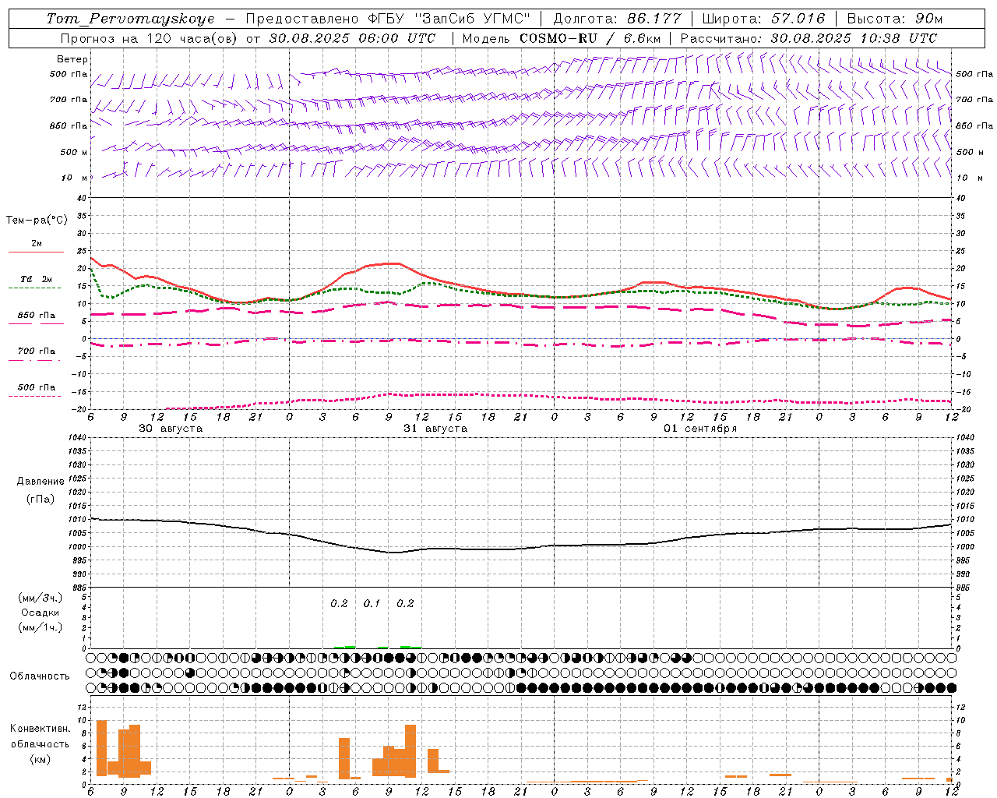
Task: Click the '(мм/1ч.)' precipitation unit label
Action: tap(41, 627)
